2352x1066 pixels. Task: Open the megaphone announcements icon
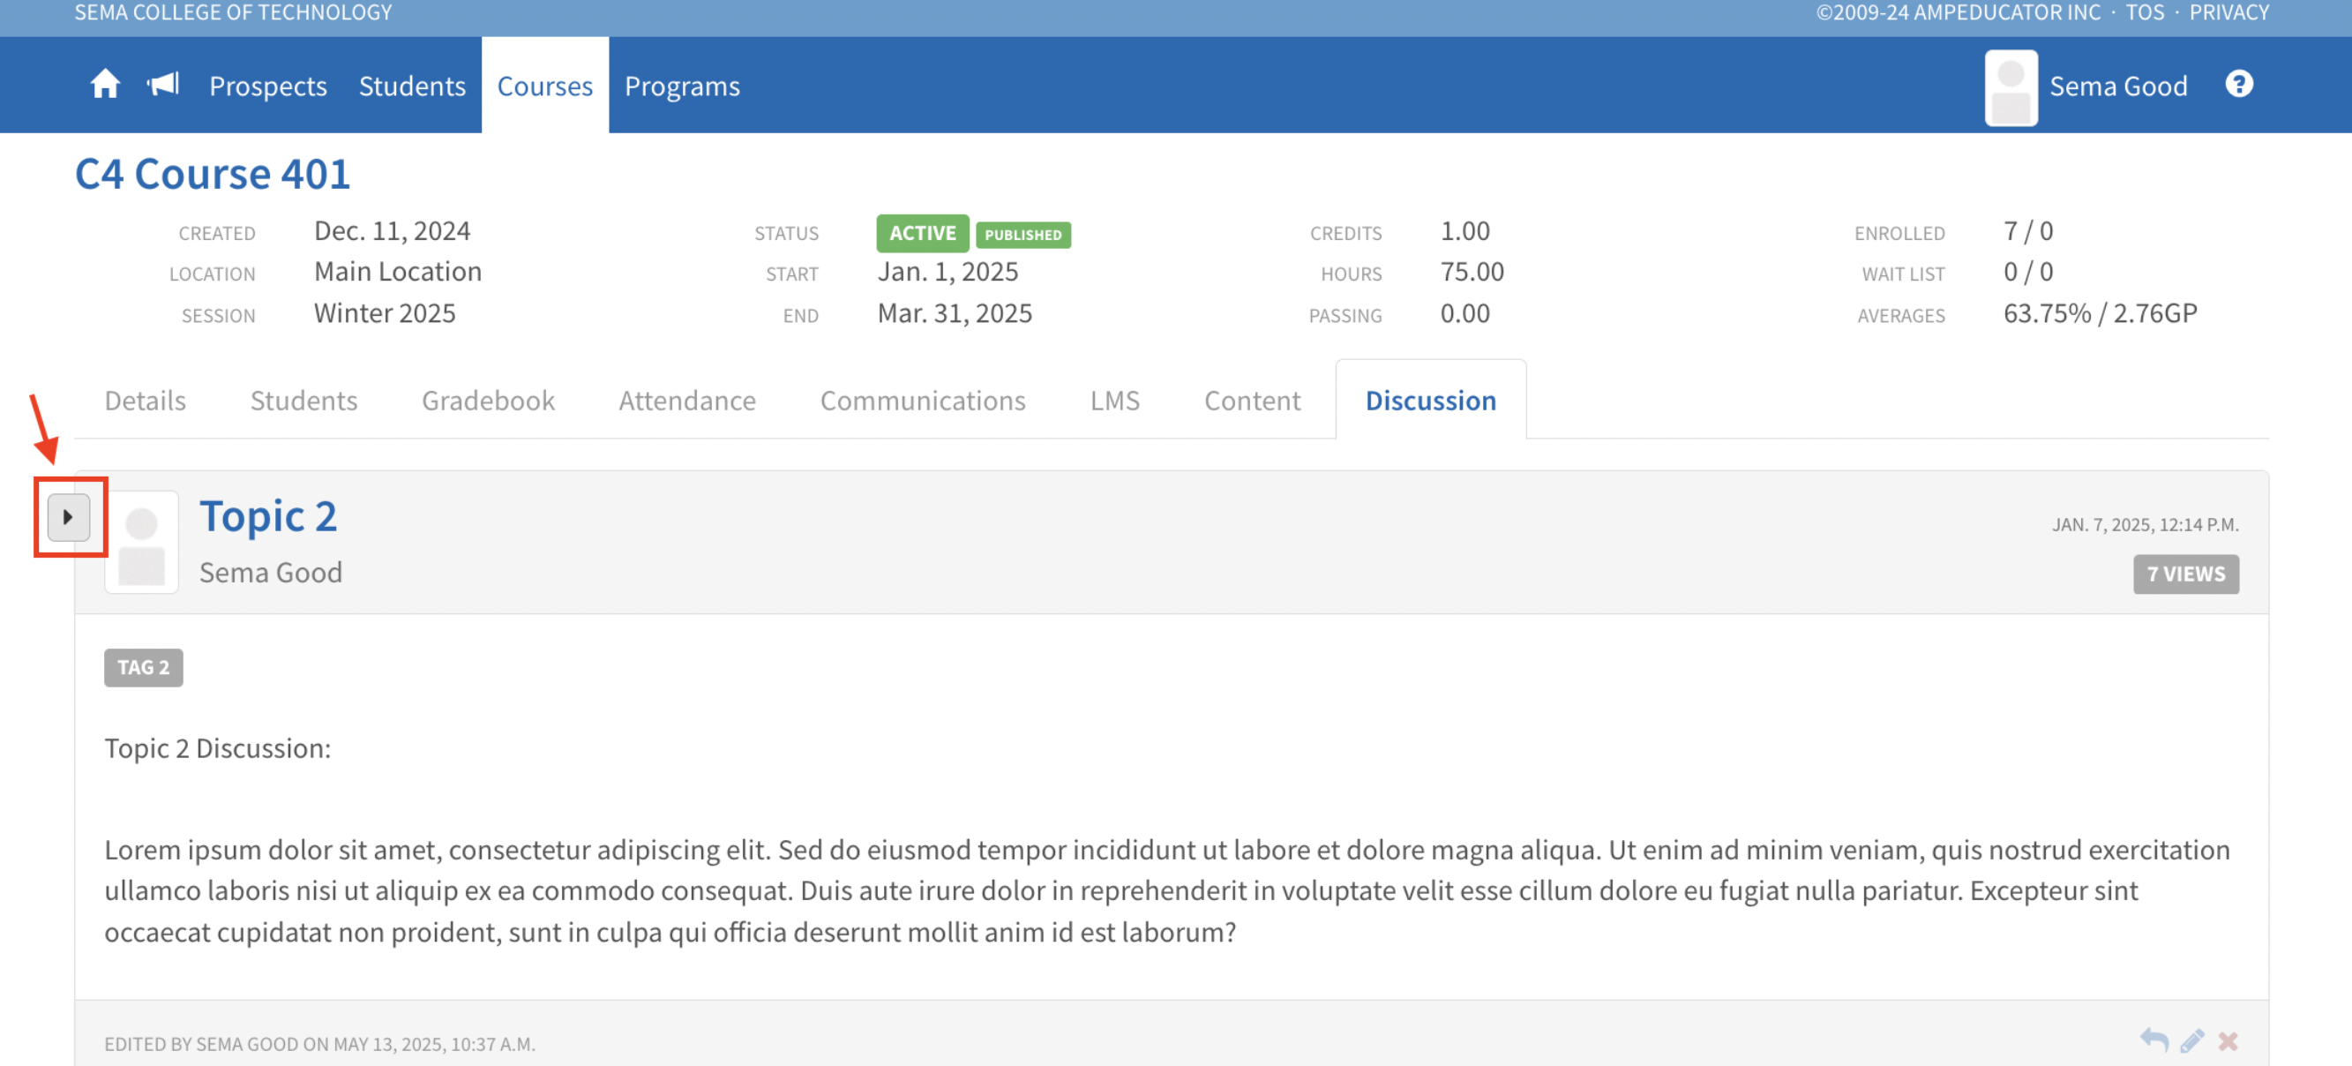(x=163, y=85)
